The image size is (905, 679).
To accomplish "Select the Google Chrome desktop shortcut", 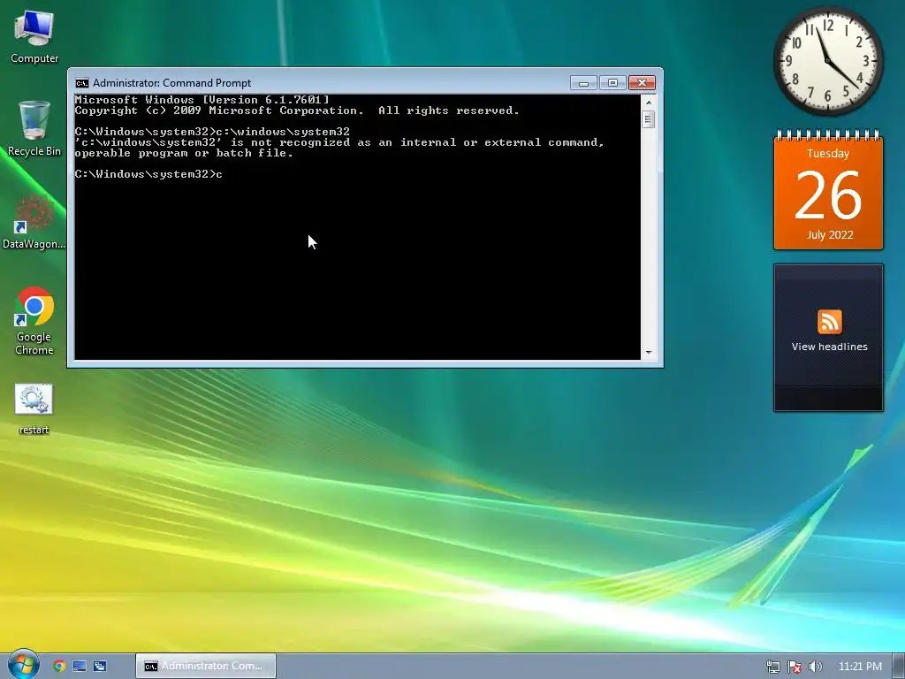I will click(34, 321).
